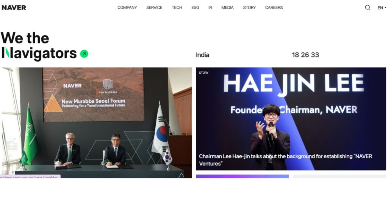Viewport: 388px width, 198px height.
Task: Open the Hae Jin Lee story card
Action: click(291, 119)
